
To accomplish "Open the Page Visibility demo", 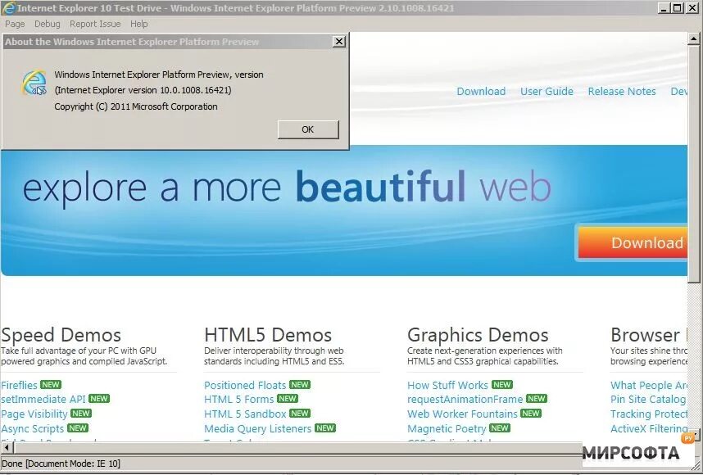I will point(34,414).
